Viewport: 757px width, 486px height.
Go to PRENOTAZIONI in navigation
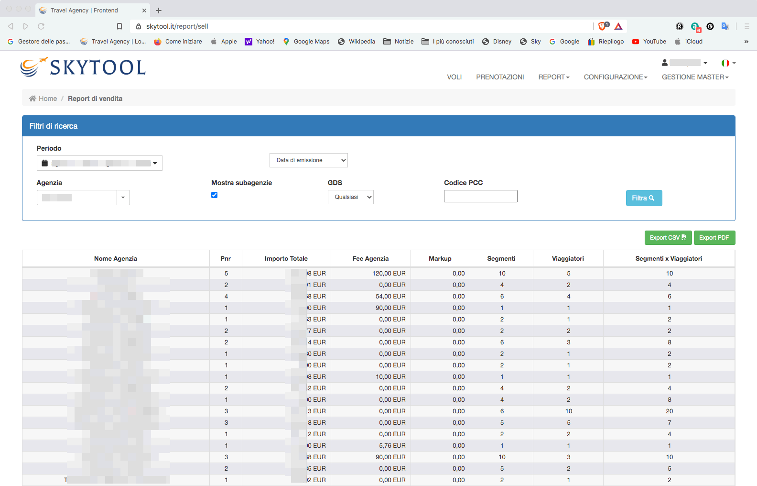[x=500, y=77]
